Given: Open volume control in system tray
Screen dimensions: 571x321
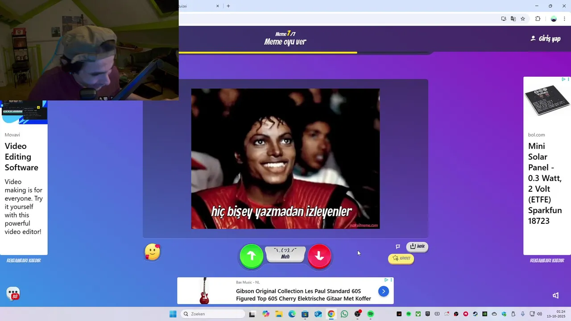Looking at the screenshot, I should pyautogui.click(x=539, y=314).
